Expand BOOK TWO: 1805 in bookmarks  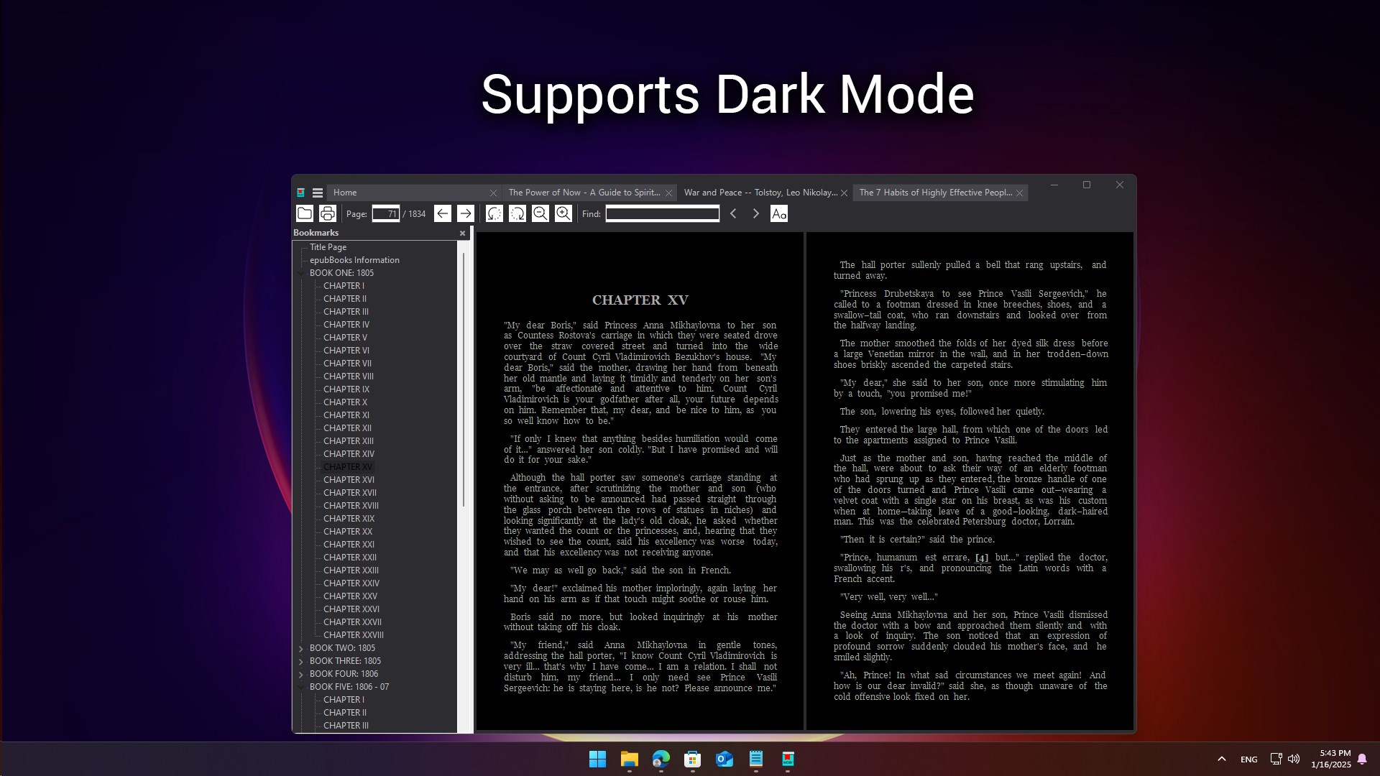(x=300, y=648)
